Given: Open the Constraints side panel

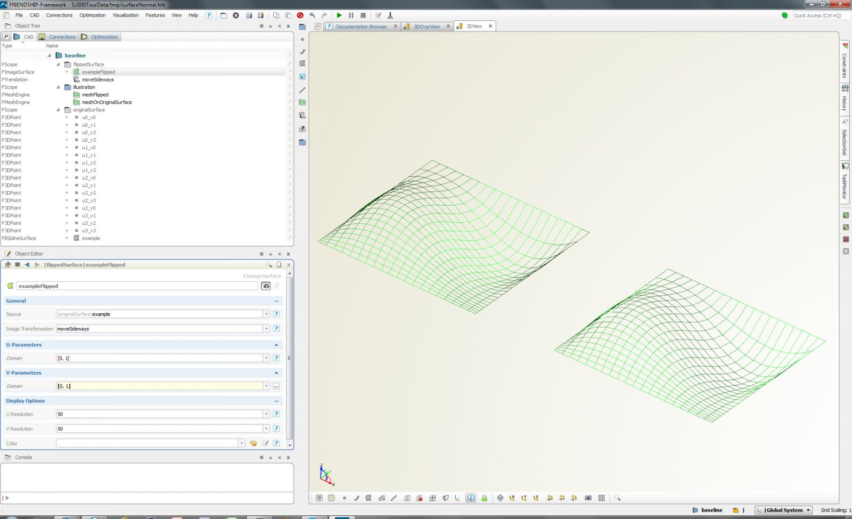Looking at the screenshot, I should [845, 61].
